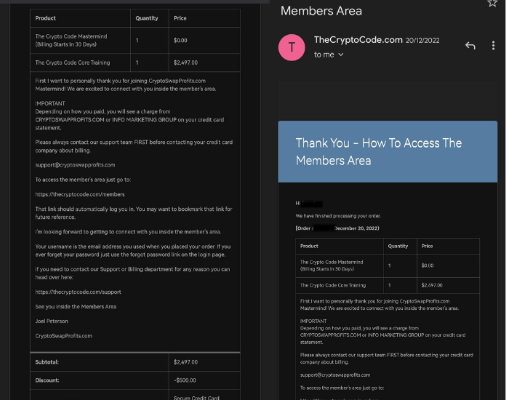509x400 pixels.
Task: Click 'IMPORTANT' heading in left panel
Action: (x=50, y=103)
